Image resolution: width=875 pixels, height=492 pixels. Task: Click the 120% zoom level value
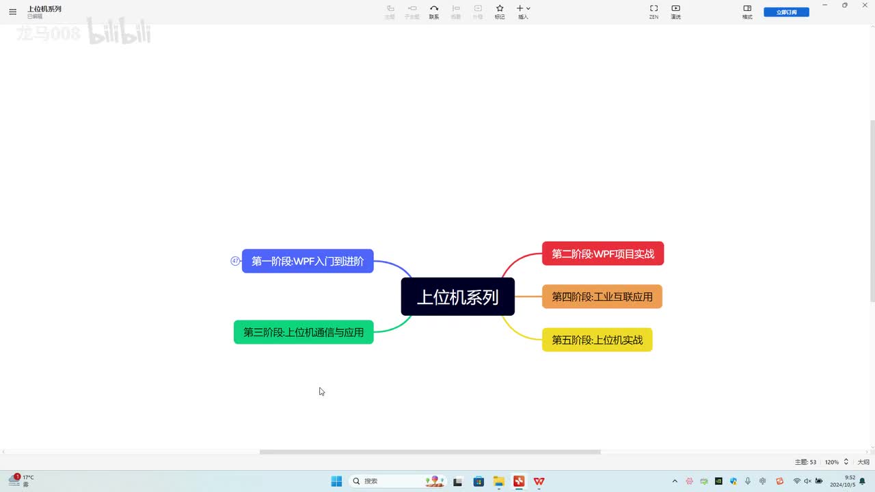tap(831, 463)
